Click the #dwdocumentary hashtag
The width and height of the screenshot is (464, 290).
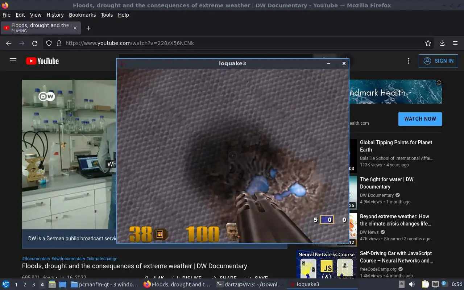pyautogui.click(x=68, y=259)
